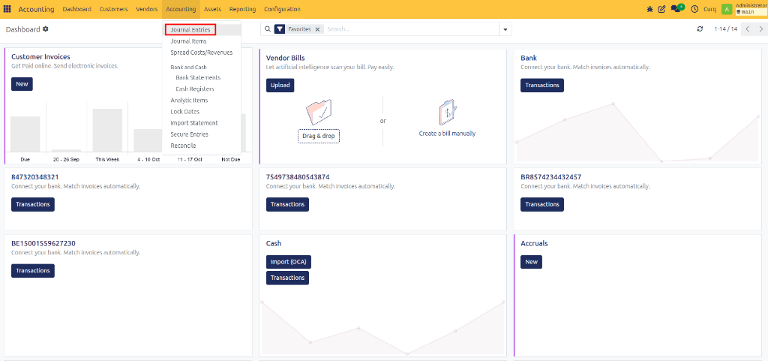Open the Bank card title
The width and height of the screenshot is (768, 361).
point(529,58)
